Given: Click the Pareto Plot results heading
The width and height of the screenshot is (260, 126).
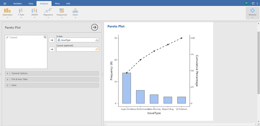Looking at the screenshot, I should point(116,26).
